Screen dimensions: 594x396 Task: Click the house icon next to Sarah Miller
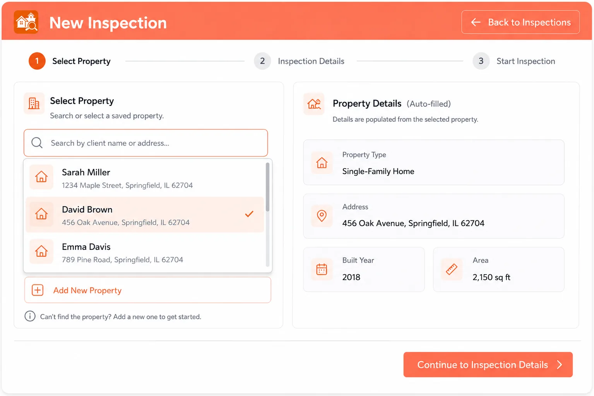click(41, 177)
